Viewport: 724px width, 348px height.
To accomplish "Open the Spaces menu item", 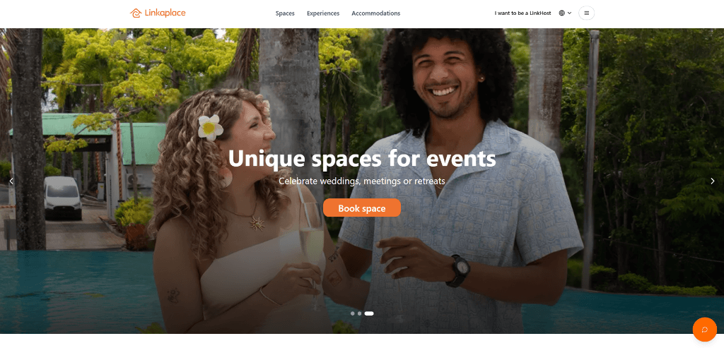I will [285, 13].
